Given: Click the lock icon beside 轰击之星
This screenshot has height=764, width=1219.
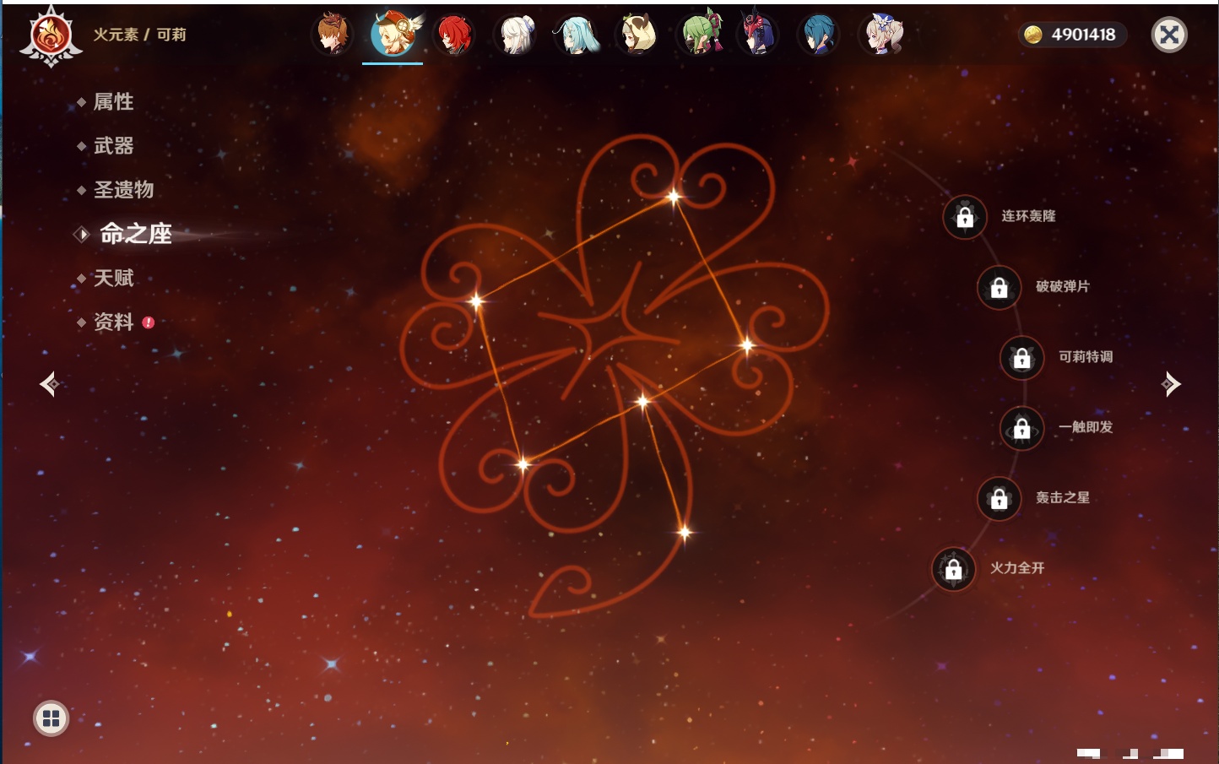Looking at the screenshot, I should point(999,499).
